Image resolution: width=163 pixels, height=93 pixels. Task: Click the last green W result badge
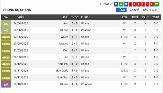pyautogui.click(x=156, y=4)
